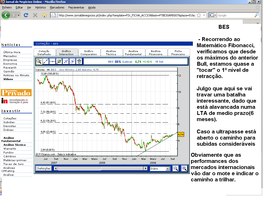Open Taxas de Juro link
Image resolution: width=263 pixels, height=197 pixels.
tap(13, 164)
